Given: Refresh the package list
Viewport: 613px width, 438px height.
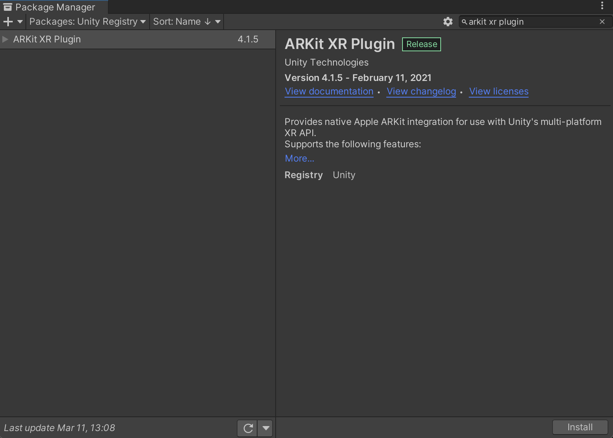Looking at the screenshot, I should [248, 428].
